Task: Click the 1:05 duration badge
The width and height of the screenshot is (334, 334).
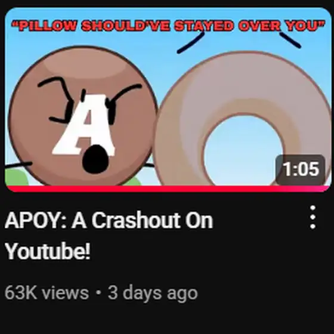Action: click(x=301, y=169)
